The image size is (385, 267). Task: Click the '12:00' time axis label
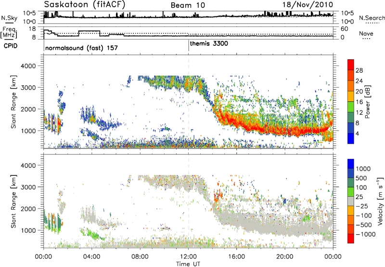188,257
